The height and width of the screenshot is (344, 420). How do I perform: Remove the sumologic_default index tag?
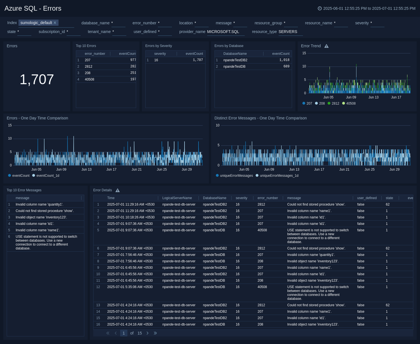pyautogui.click(x=55, y=23)
